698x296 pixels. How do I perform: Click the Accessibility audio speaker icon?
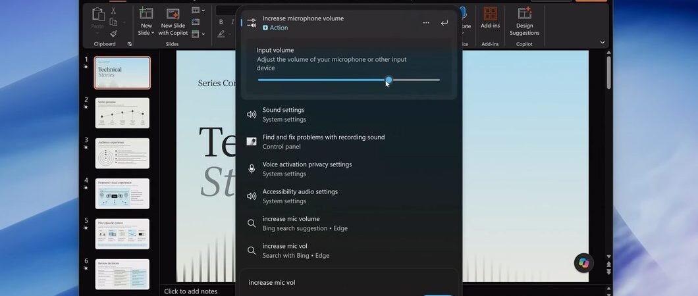(x=252, y=196)
